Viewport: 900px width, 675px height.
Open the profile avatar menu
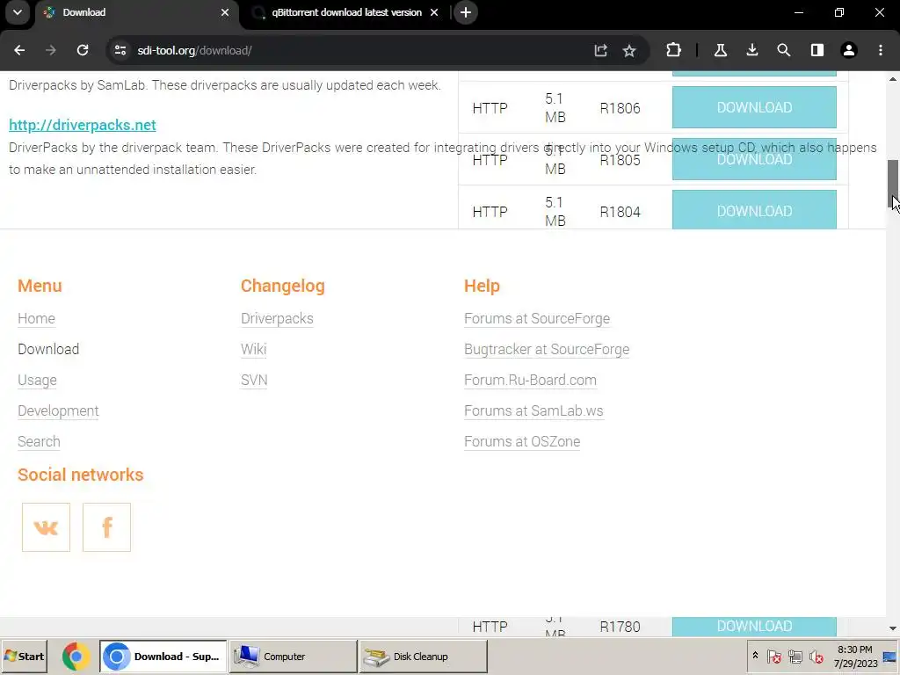[x=849, y=50]
